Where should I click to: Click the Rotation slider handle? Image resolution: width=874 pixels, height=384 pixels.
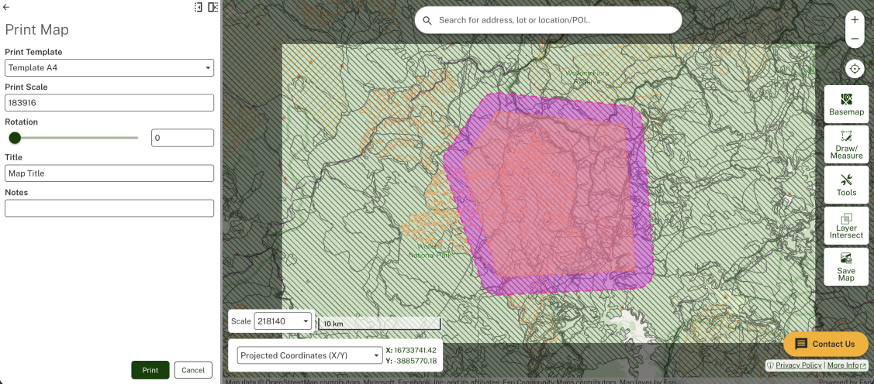pos(15,138)
